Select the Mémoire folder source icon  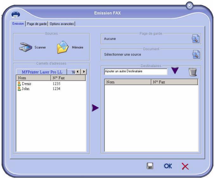[x=63, y=47]
